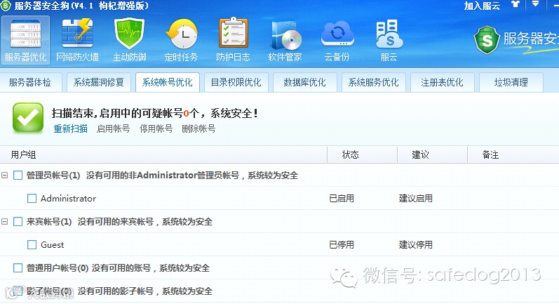Click the 建议启用 suggestion for Administrator
This screenshot has height=304, width=559.
pos(415,199)
